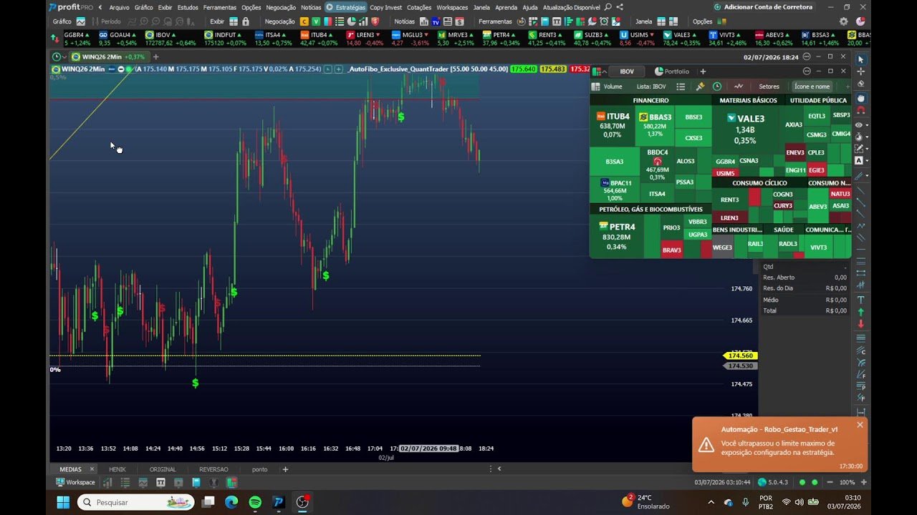This screenshot has height=515, width=917.
Task: Open new chart icon next to Gráfico
Action: pos(80,21)
